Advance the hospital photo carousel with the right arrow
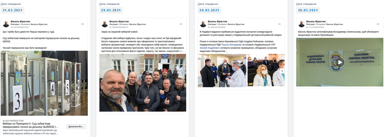This screenshot has width=384, height=137. point(282,70)
